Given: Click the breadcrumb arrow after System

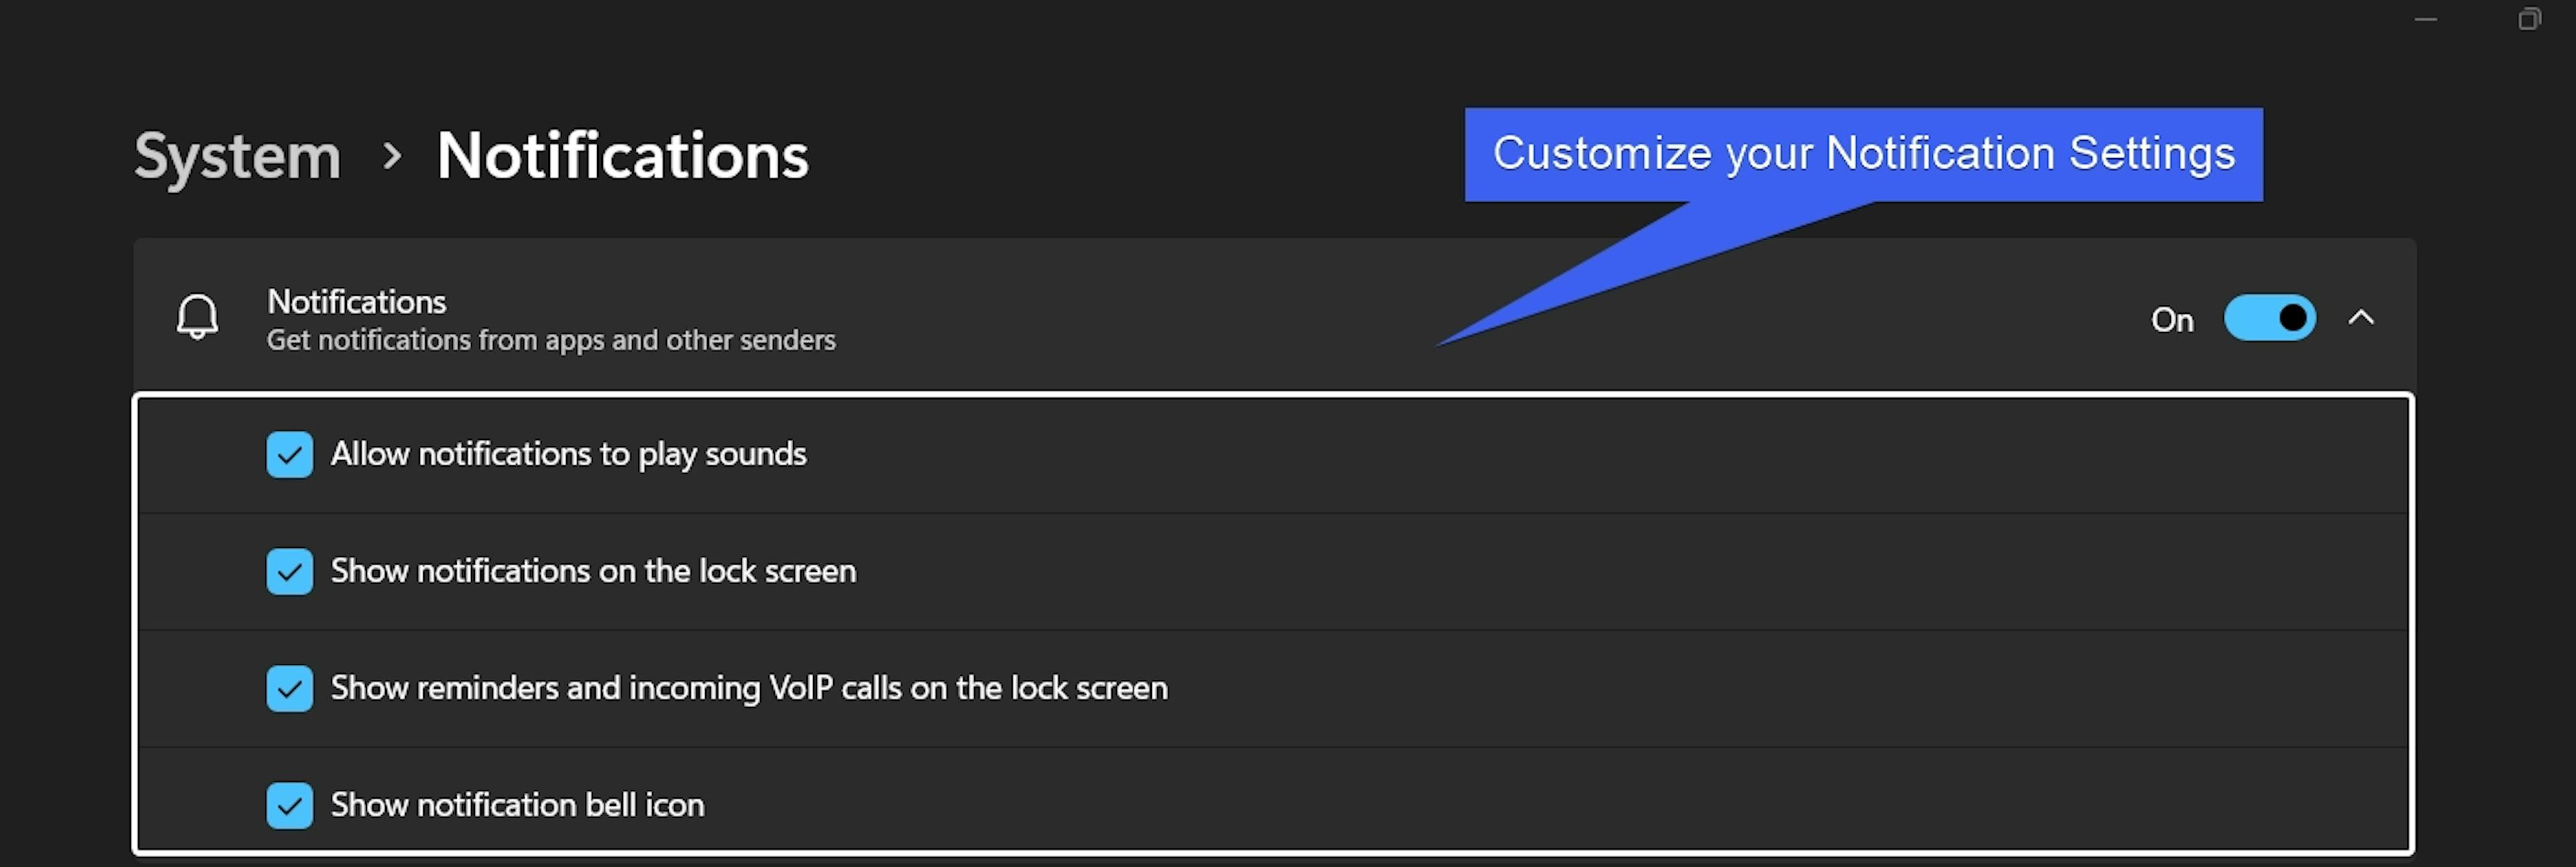Looking at the screenshot, I should [392, 156].
